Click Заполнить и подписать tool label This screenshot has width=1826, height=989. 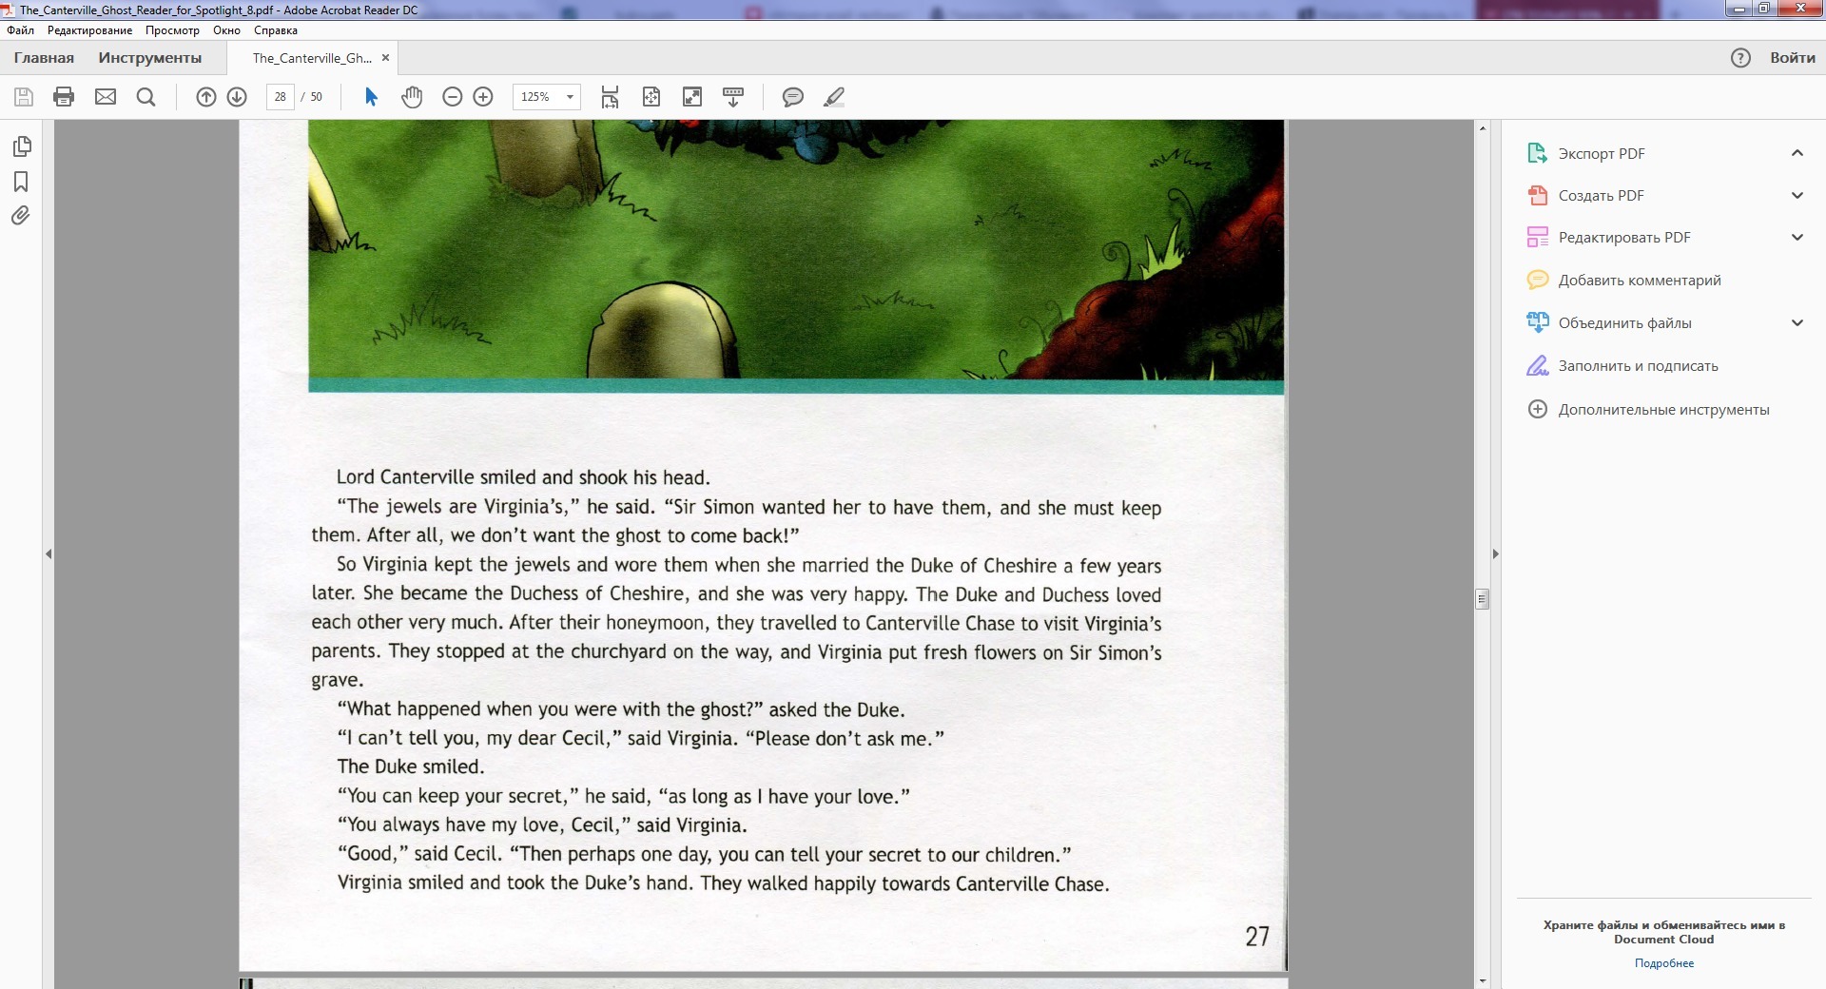1638,366
